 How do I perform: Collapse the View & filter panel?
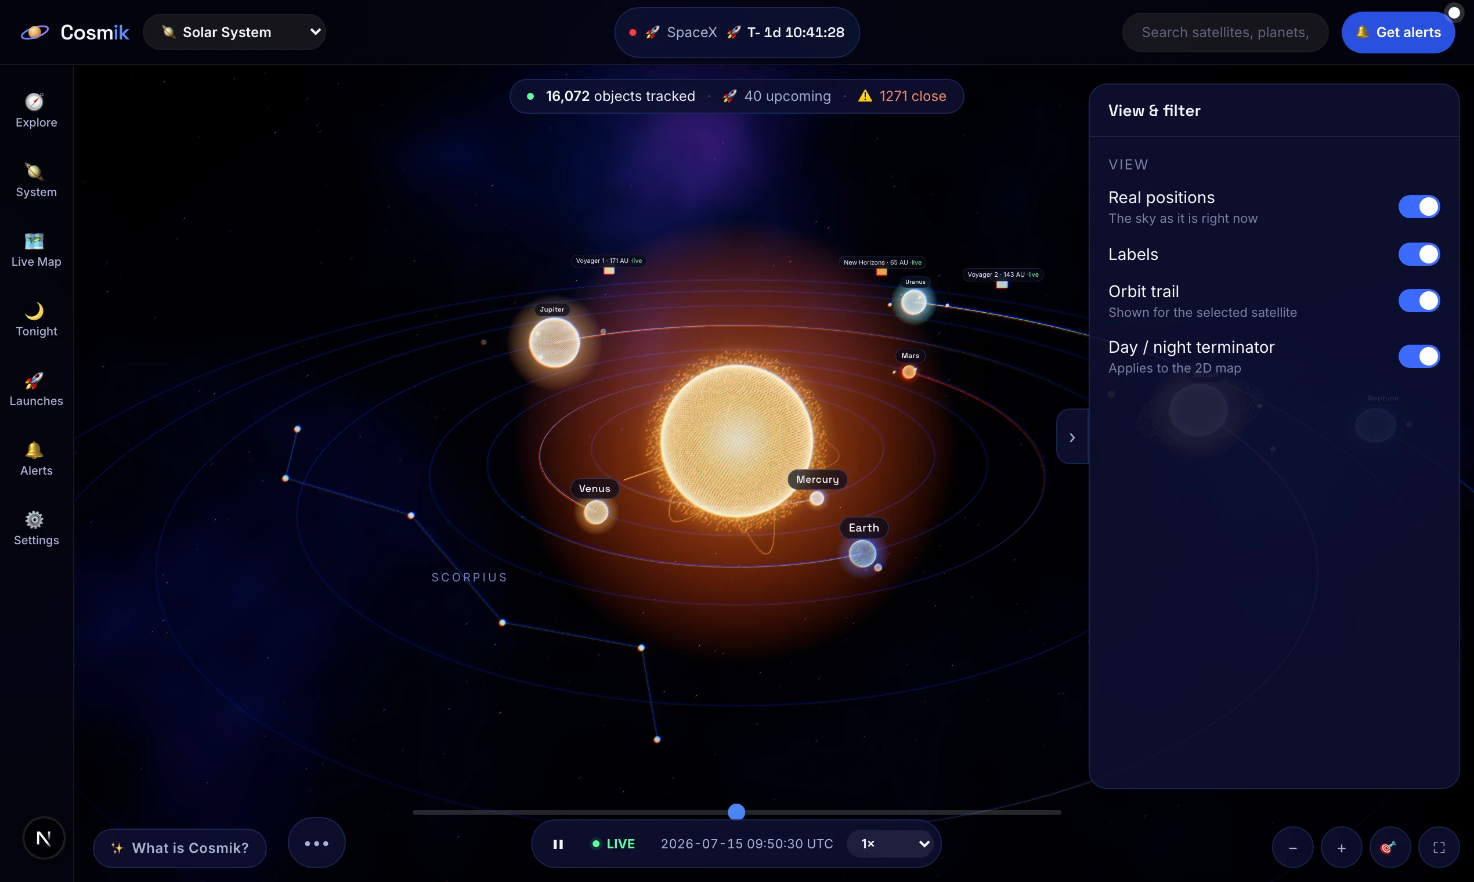[1072, 438]
